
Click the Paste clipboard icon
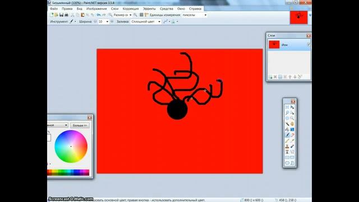[82, 15]
